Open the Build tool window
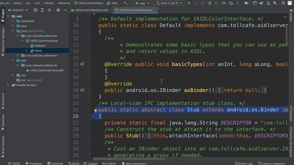Viewport: 294px width, 165px height. (73, 163)
